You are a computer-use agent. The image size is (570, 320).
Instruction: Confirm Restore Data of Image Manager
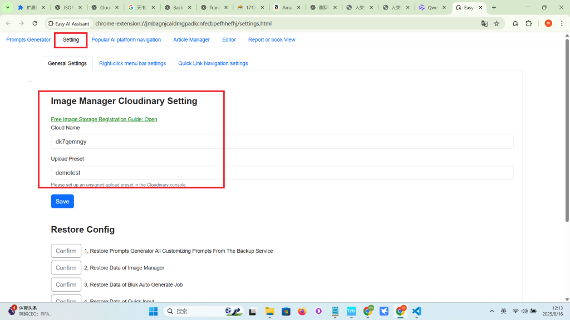click(x=66, y=268)
